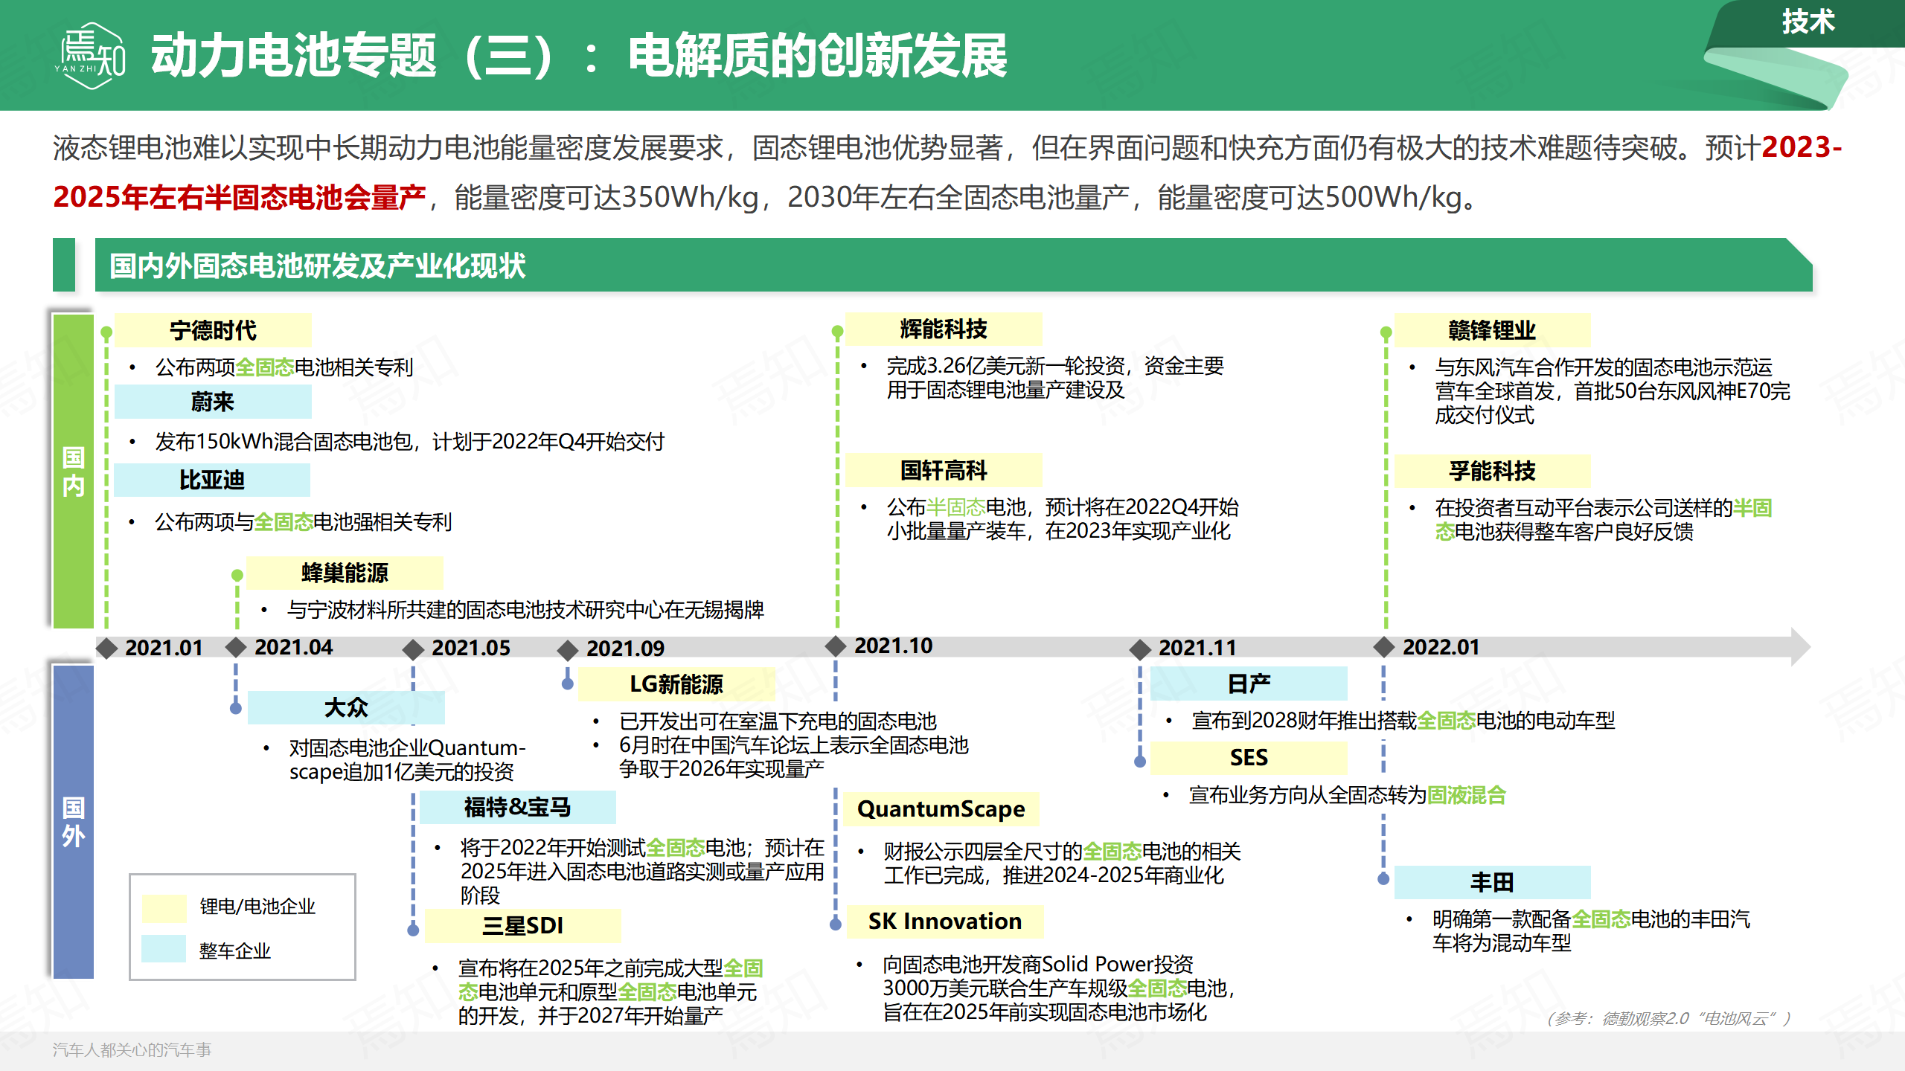1905x1071 pixels.
Task: Click the footer text 汽车人都关心的汽车事
Action: (x=132, y=1050)
